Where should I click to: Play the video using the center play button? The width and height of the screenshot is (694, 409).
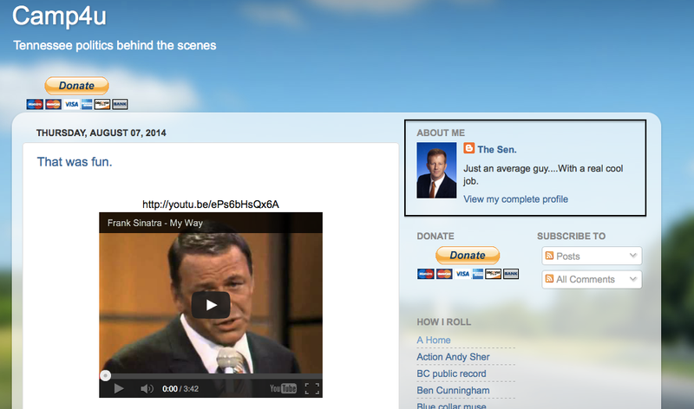click(211, 305)
